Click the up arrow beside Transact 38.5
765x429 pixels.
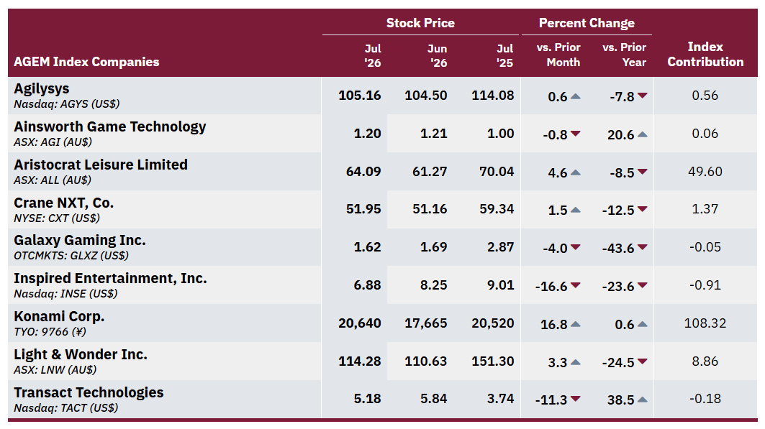pyautogui.click(x=642, y=400)
